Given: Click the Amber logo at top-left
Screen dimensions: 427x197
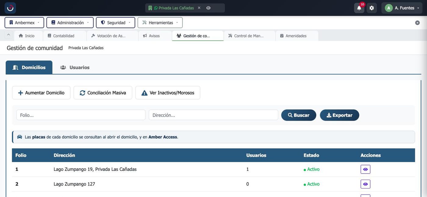Looking at the screenshot, I should click(x=10, y=8).
